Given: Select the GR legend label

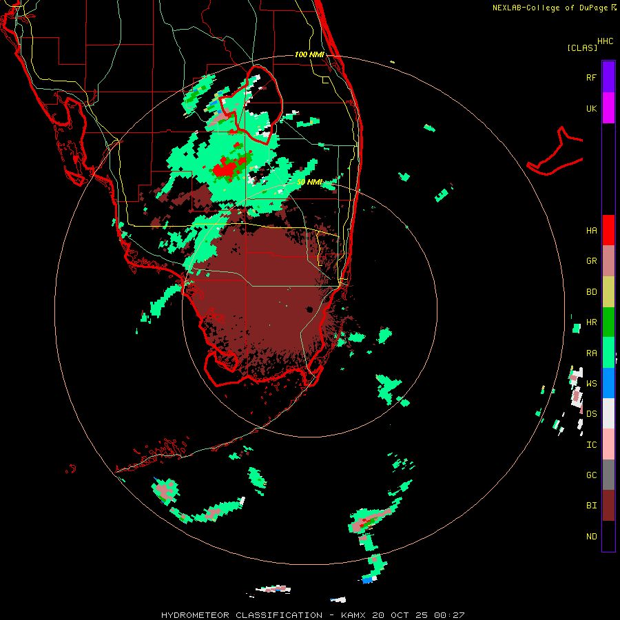Looking at the screenshot, I should coord(591,261).
